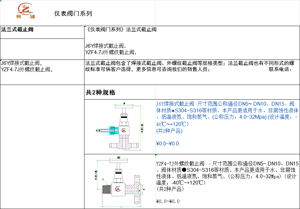Open the blue J6Y焊接式截止阀 product link
Screen dimensions: 300x209
click(175, 104)
